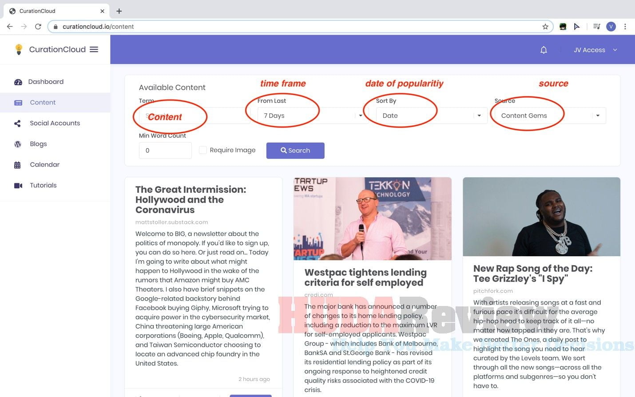635x397 pixels.
Task: Click the blue Search button
Action: coord(295,151)
